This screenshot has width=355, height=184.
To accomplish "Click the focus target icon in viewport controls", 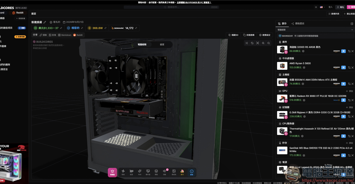I will 258,43.
